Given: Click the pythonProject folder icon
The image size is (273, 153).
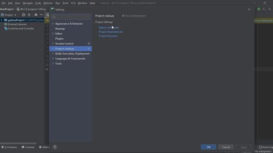Looking at the screenshot, I should (6, 20).
